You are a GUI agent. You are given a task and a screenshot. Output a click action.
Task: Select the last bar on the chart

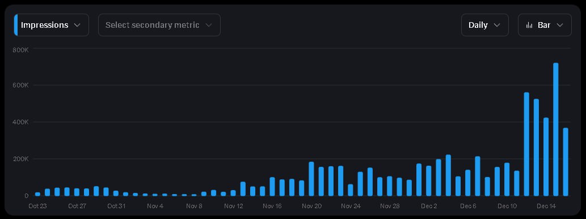tap(566, 162)
